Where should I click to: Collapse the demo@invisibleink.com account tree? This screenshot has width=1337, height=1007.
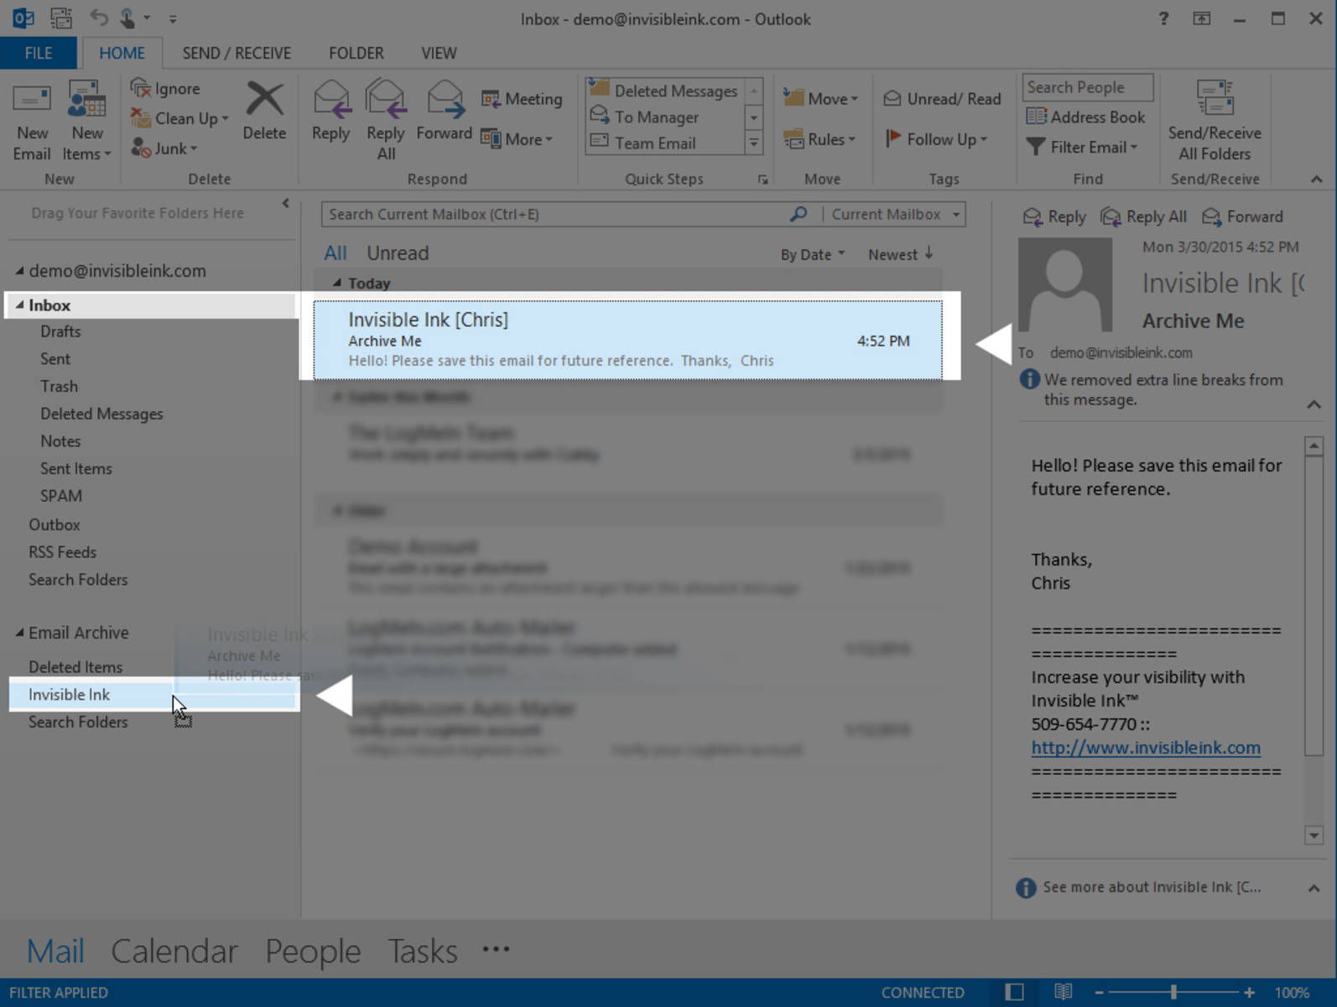[19, 270]
